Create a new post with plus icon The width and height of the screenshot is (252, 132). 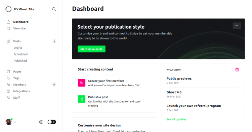(54, 41)
